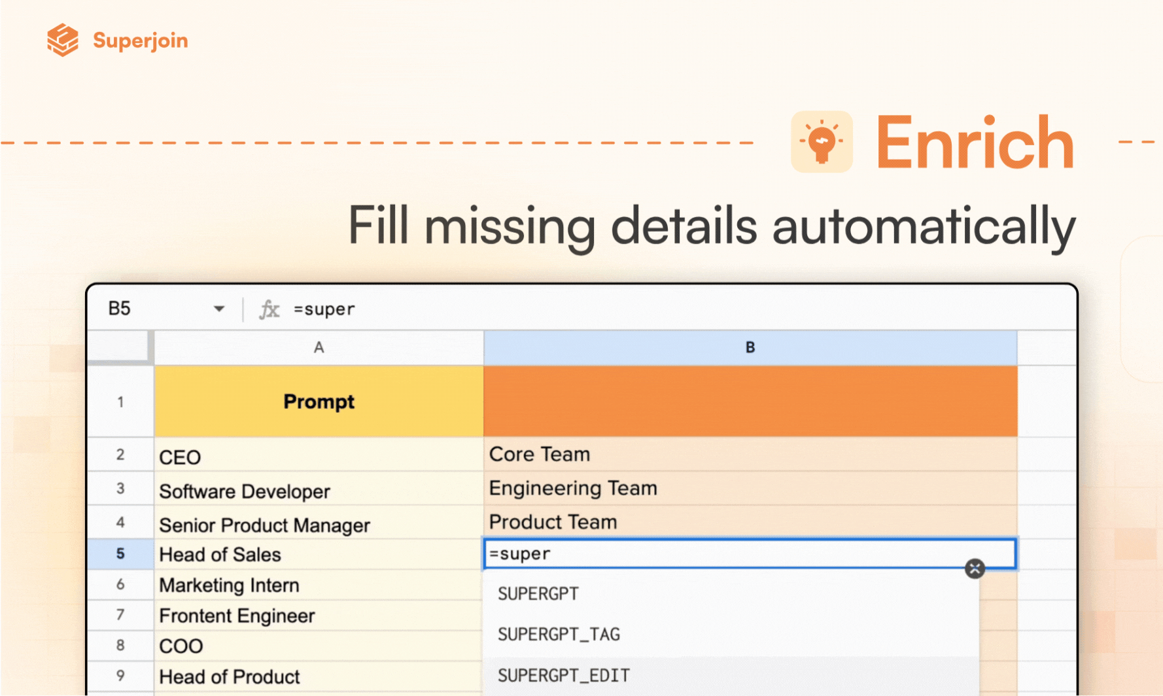The width and height of the screenshot is (1163, 696).
Task: Open the cell reference B5 dropdown arrow
Action: 219,309
